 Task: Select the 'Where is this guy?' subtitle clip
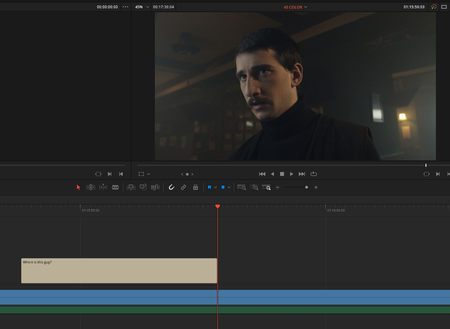pyautogui.click(x=119, y=271)
